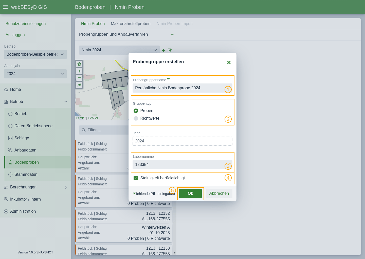Open the Nmin Proben Import tab
Viewport: 365px width, 259px height.
(175, 24)
